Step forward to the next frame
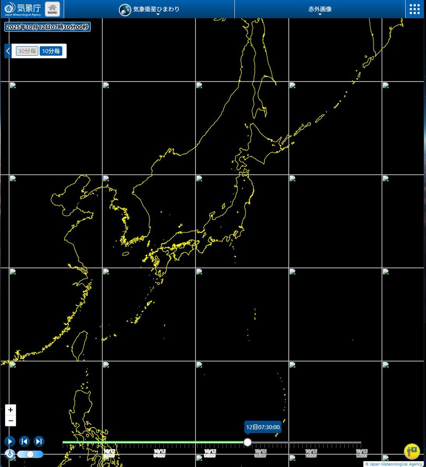The image size is (426, 467). pyautogui.click(x=39, y=441)
